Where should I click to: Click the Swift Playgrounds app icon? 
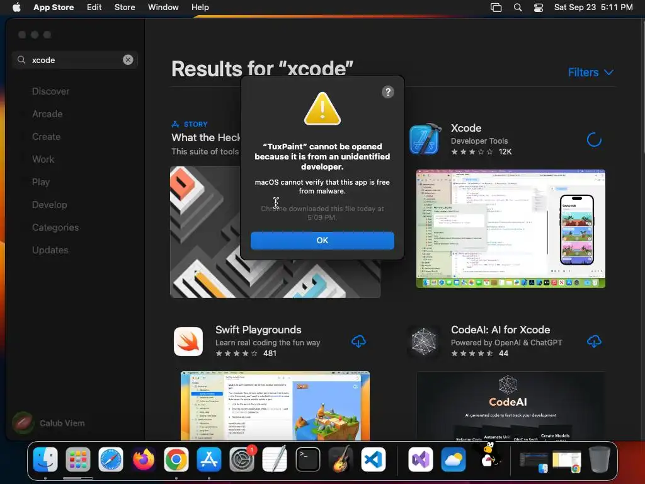pyautogui.click(x=188, y=342)
